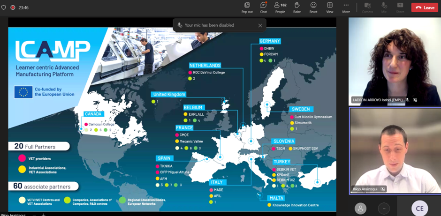Screen dimensions: 441x216
Task: Open the View layout options
Action: pyautogui.click(x=330, y=7)
